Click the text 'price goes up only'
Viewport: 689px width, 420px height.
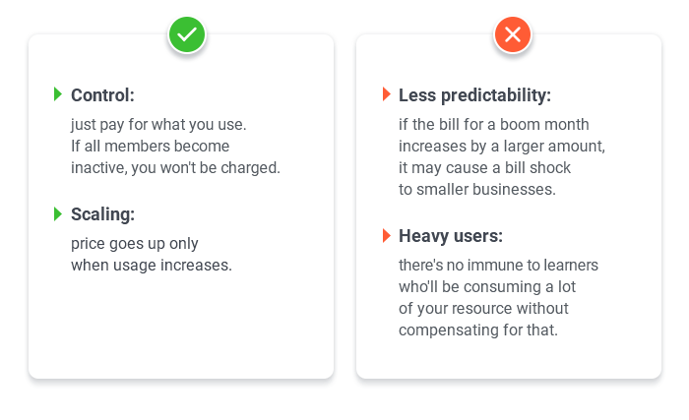pos(135,244)
